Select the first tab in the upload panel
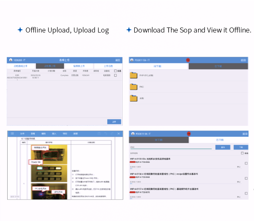The width and height of the screenshot is (254, 221). coord(21,66)
